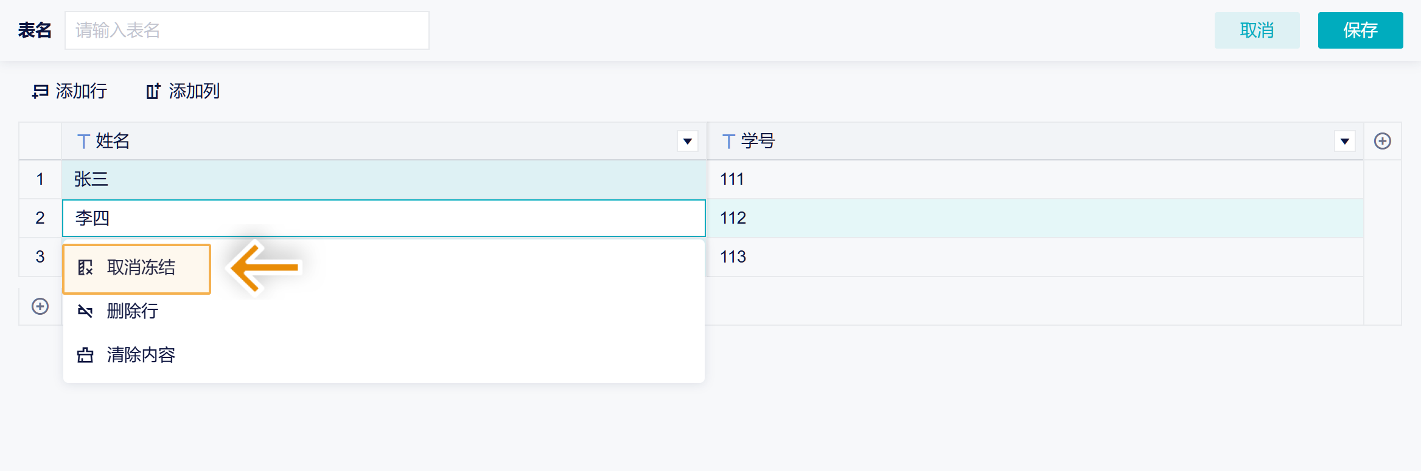Click the text type icon beside 学号
1421x471 pixels.
click(728, 142)
